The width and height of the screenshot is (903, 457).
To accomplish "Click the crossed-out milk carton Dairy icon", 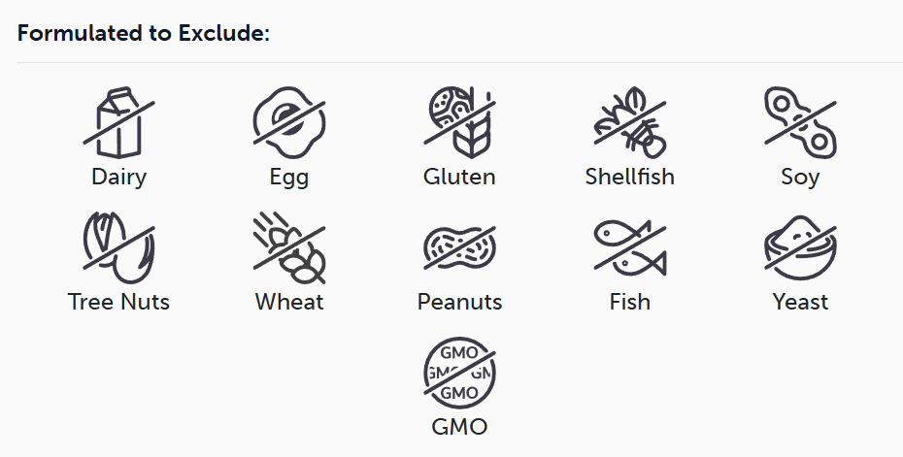I will pos(118,122).
